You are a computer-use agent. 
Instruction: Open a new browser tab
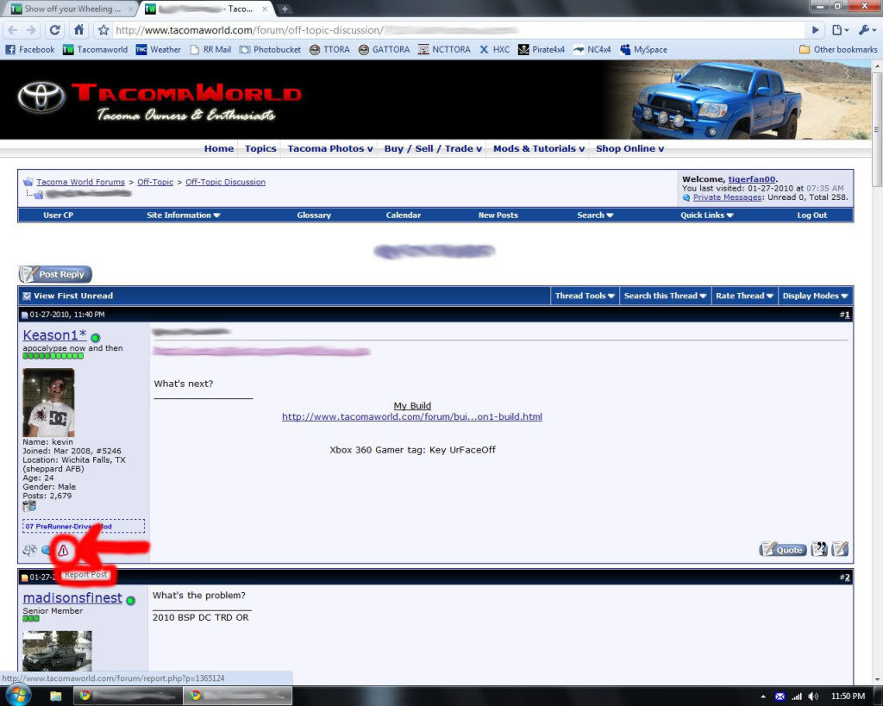(285, 9)
